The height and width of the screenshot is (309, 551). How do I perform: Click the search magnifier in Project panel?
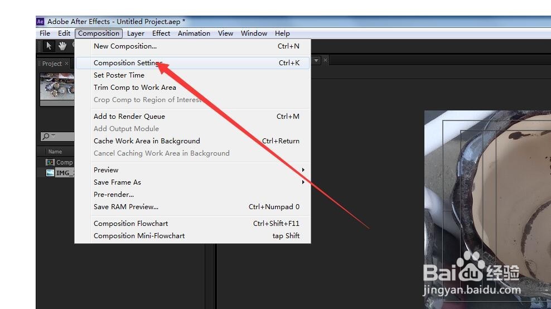[x=46, y=137]
